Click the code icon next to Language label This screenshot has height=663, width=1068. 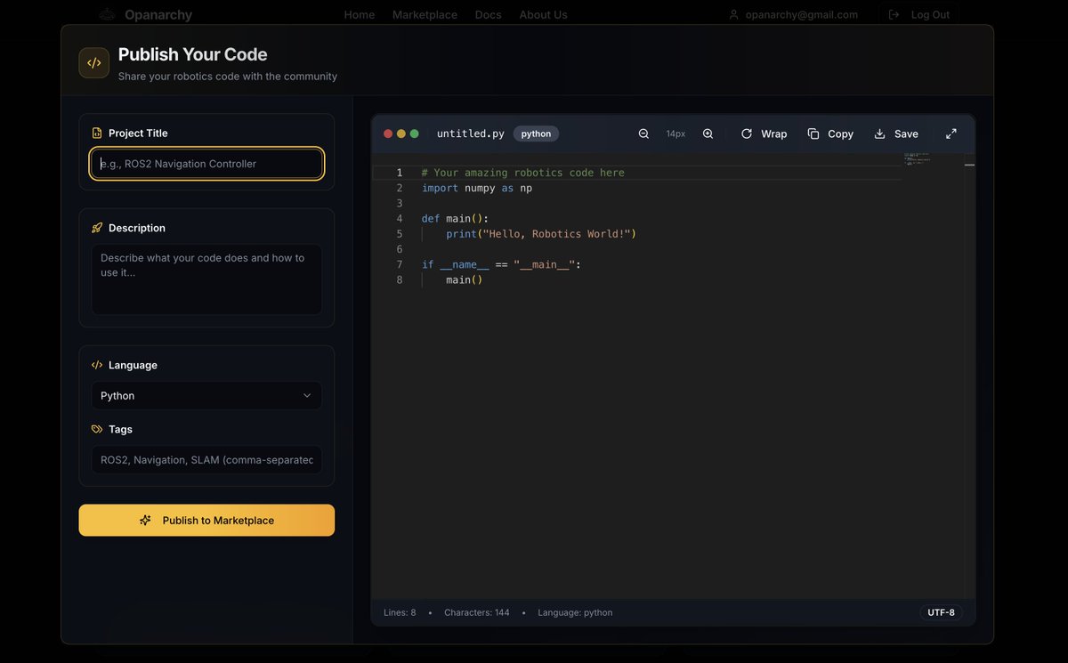coord(97,365)
